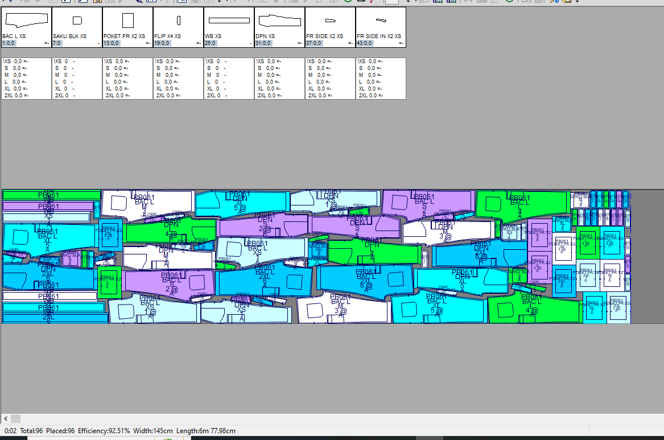This screenshot has height=440, width=664.
Task: Choose the FLIP X4 XS piece icon
Action: click(178, 21)
